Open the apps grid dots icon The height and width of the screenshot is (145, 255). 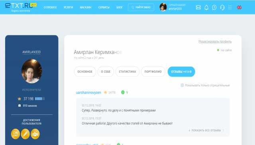coord(230,7)
